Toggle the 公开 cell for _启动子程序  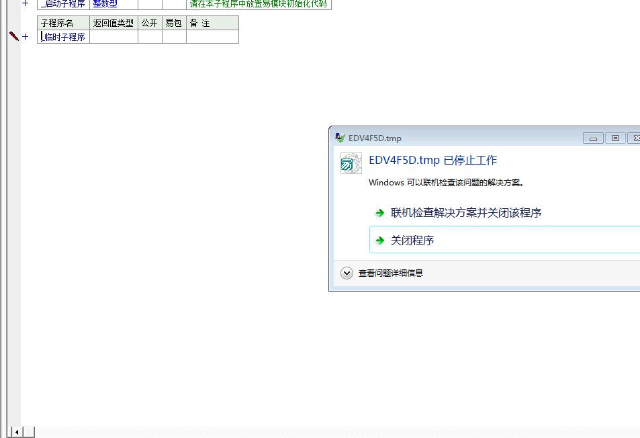click(x=150, y=4)
